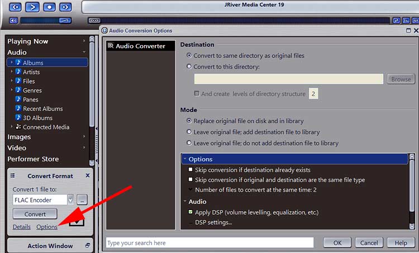Enable 'Skip conversion if destination already exists'

tap(191, 170)
